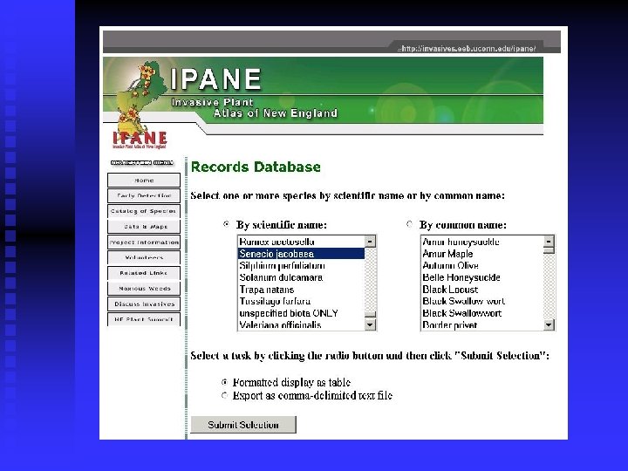Open the Volunteers sidebar item
The image size is (628, 471).
pos(144,257)
